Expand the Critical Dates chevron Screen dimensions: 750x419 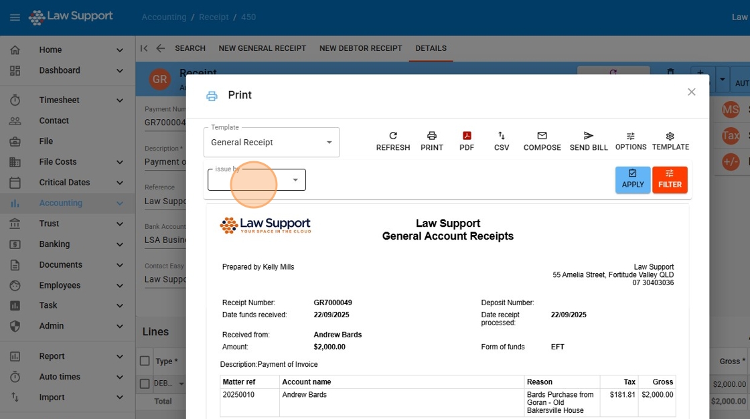(x=120, y=183)
